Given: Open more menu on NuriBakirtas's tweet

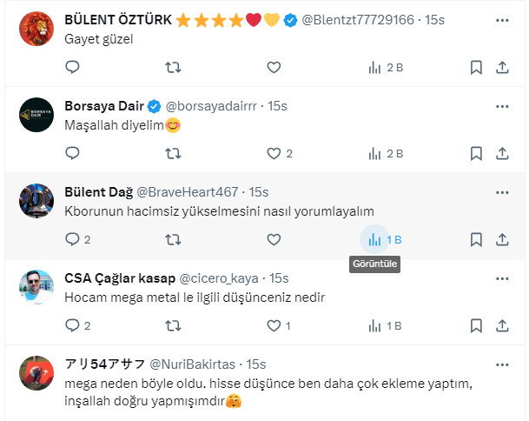Looking at the screenshot, I should click(502, 364).
